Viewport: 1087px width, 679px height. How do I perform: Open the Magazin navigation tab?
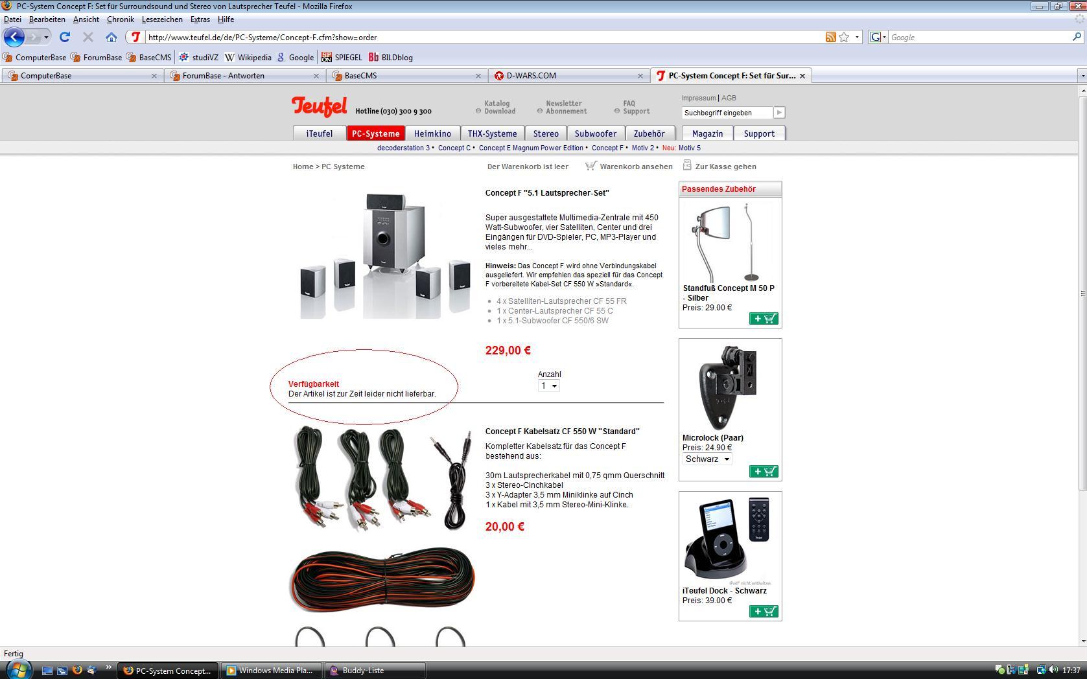coord(707,133)
